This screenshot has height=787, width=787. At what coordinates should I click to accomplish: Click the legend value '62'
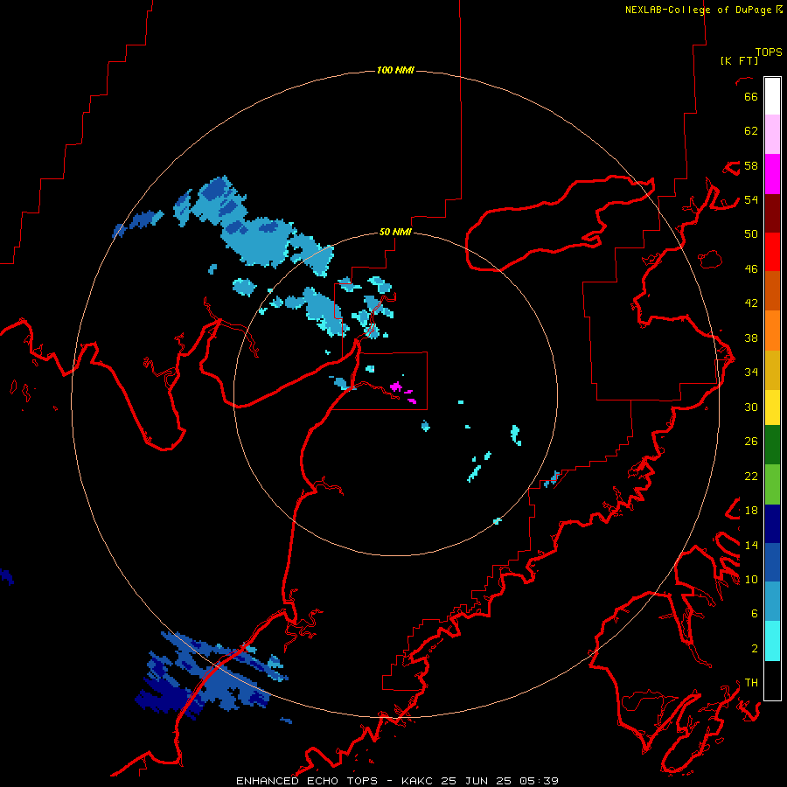pyautogui.click(x=751, y=131)
